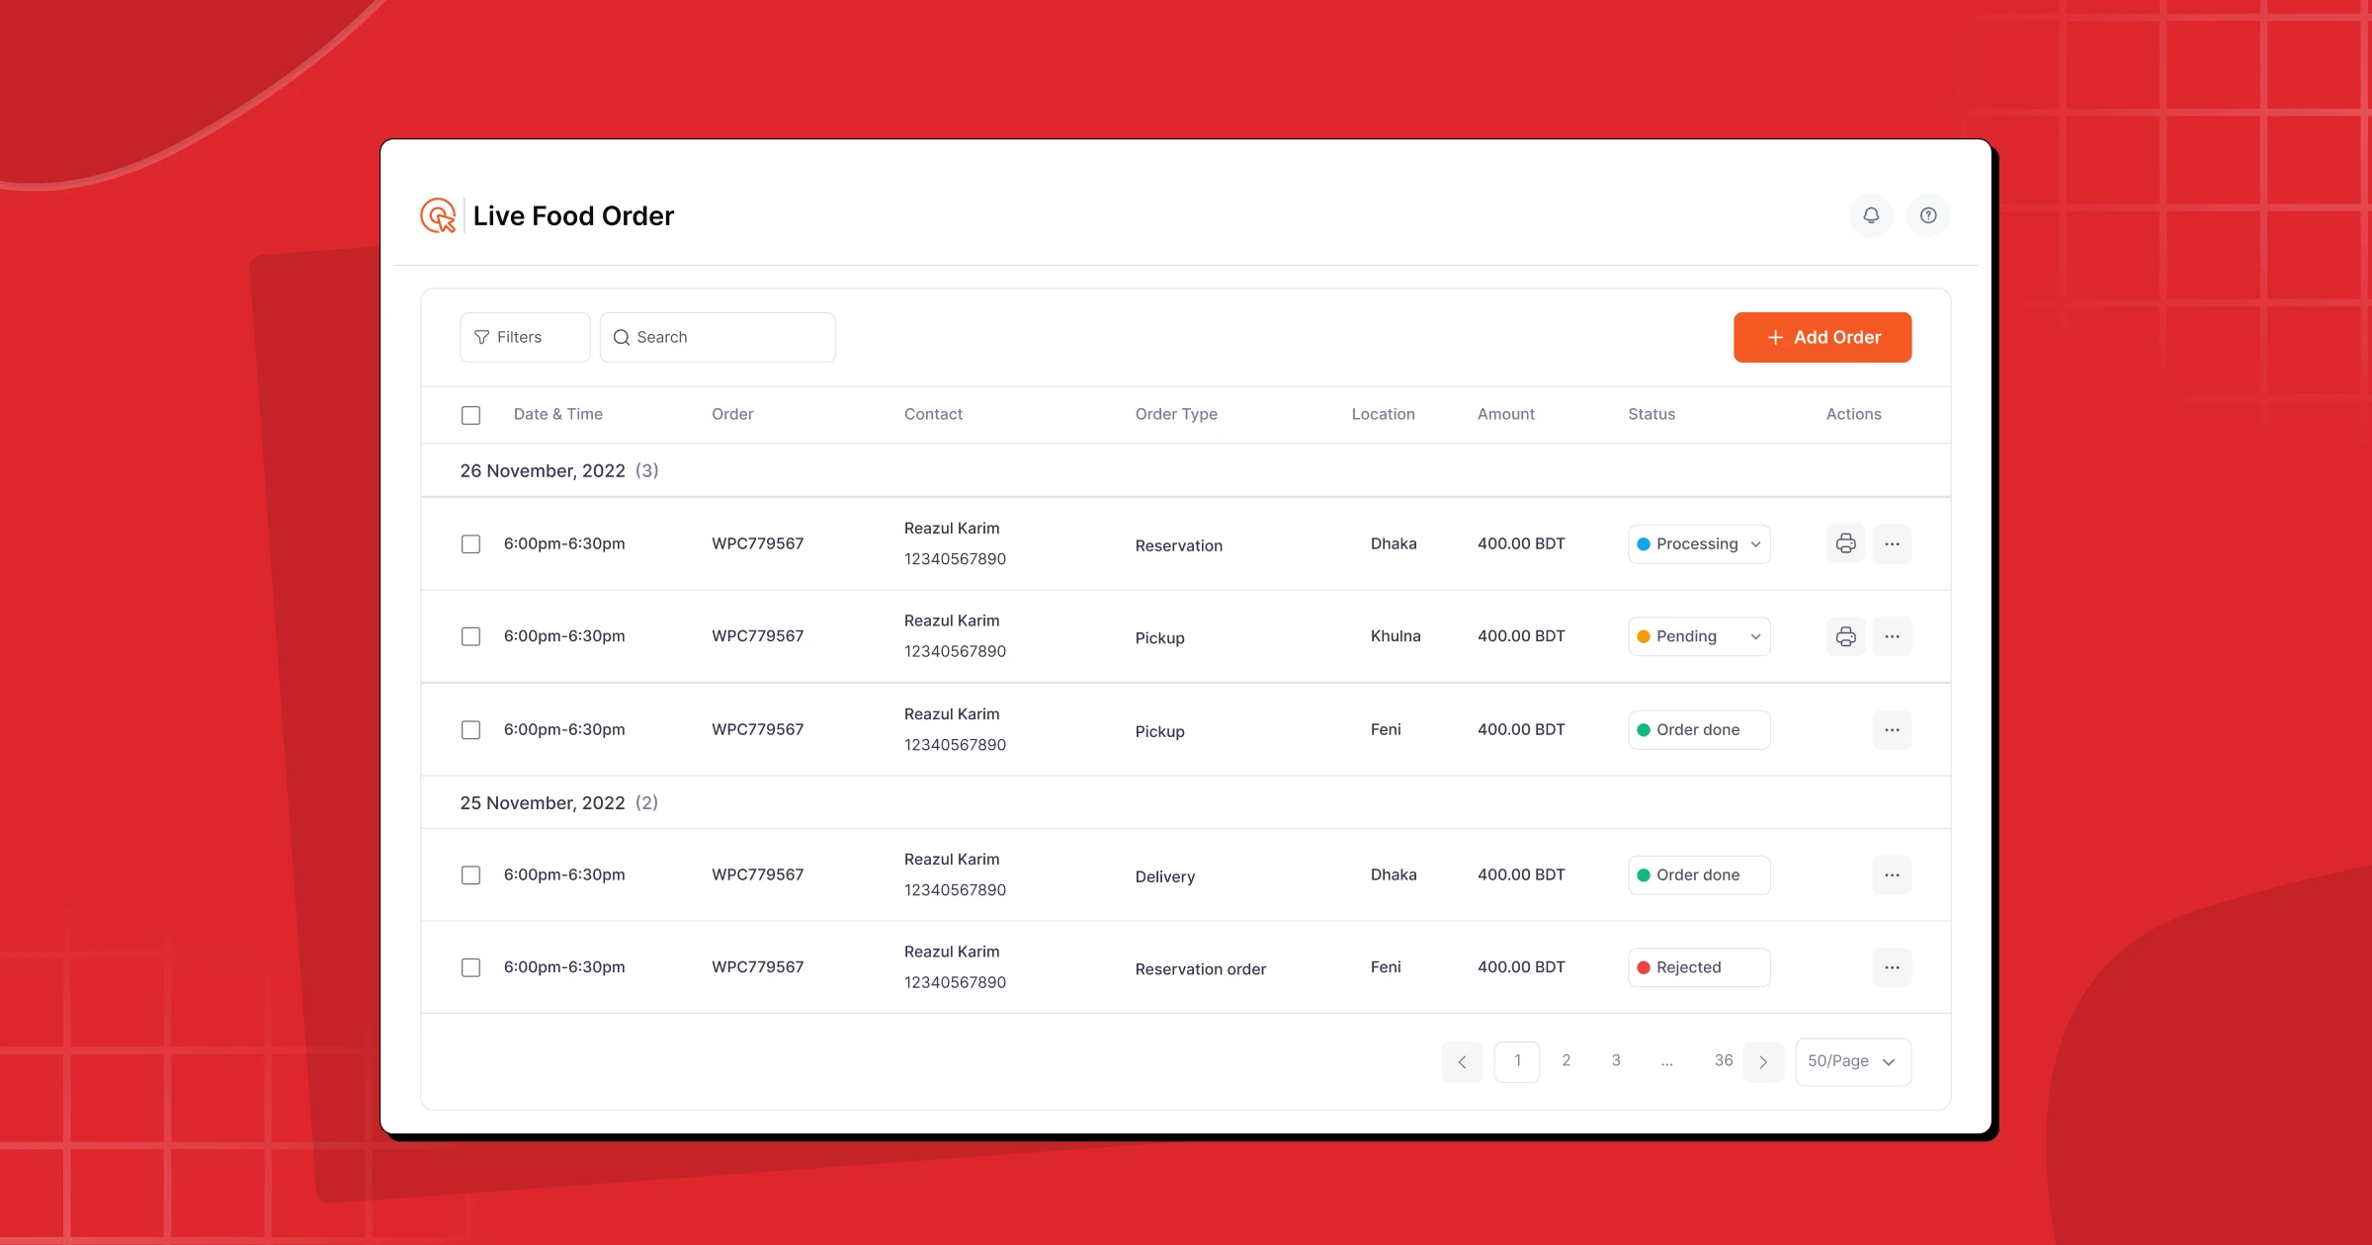Go to the previous page arrow

tap(1462, 1061)
